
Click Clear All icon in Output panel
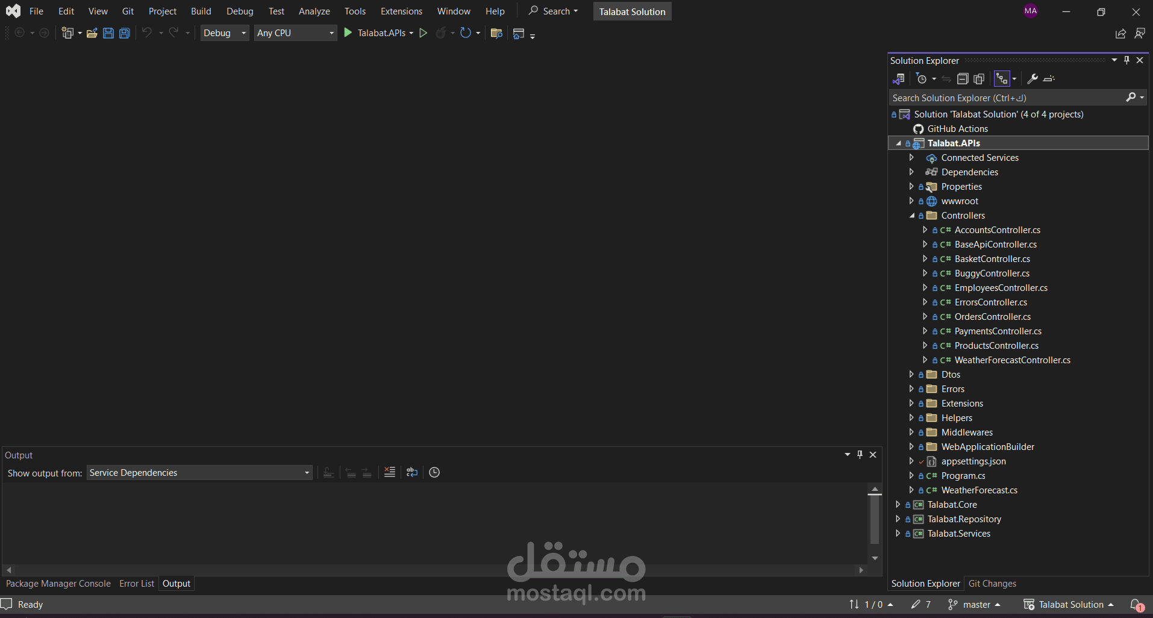[390, 472]
